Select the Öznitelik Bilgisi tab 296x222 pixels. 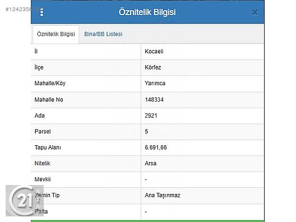click(56, 34)
